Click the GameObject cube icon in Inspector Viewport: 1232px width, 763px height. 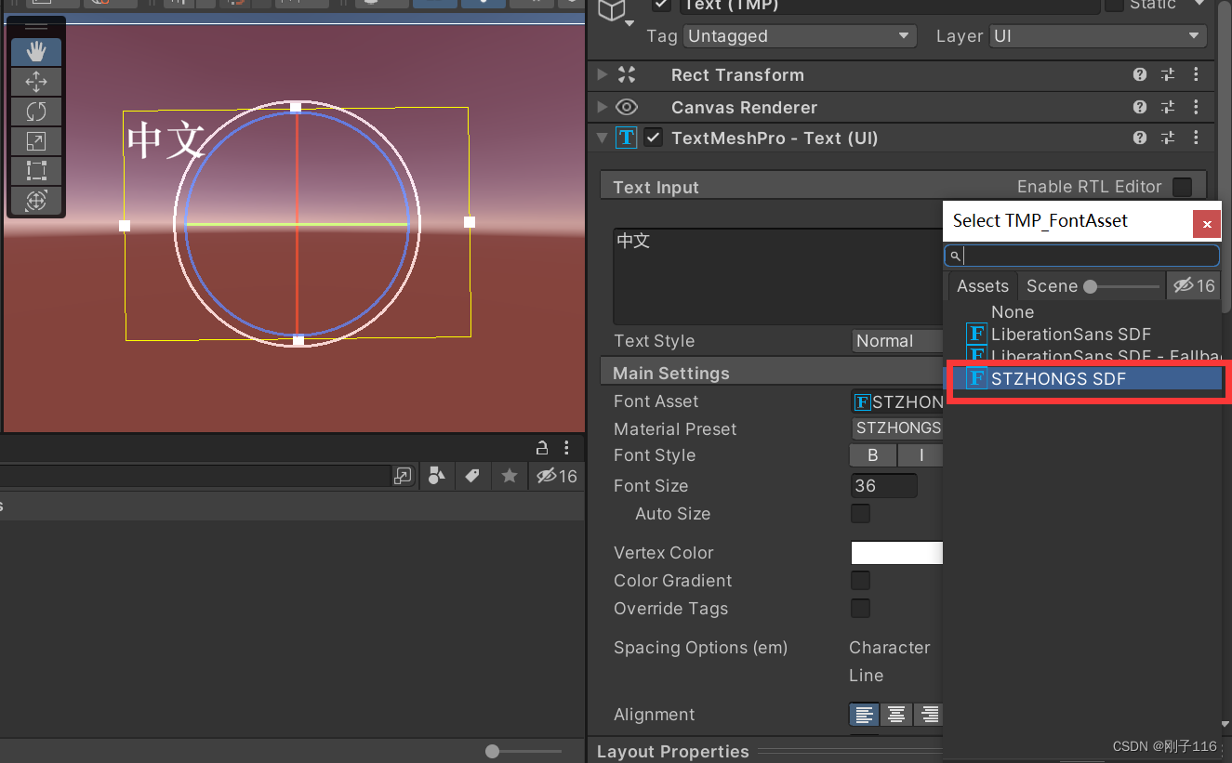click(x=612, y=8)
